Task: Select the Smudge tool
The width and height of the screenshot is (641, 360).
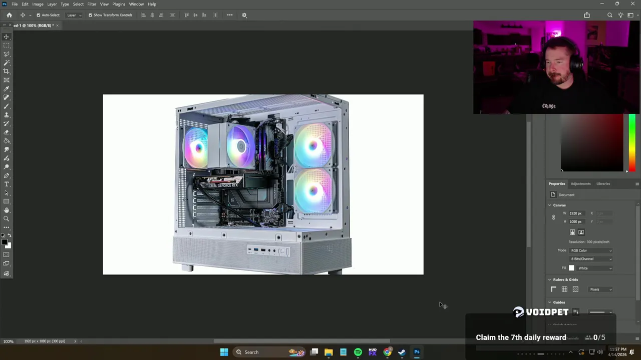Action: point(7,149)
